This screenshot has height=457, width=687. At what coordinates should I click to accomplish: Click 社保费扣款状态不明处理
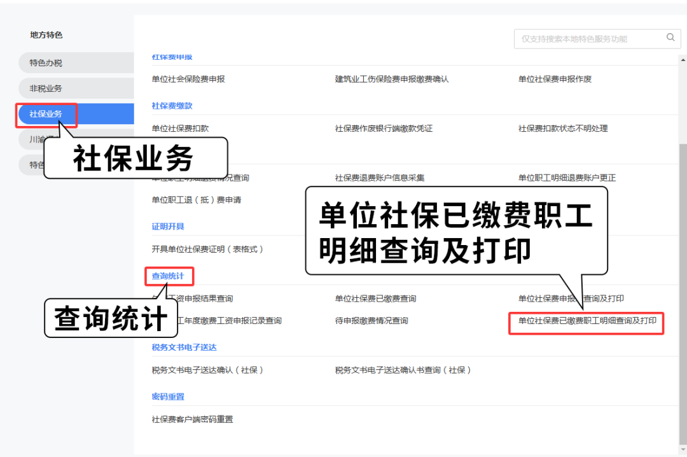point(563,129)
